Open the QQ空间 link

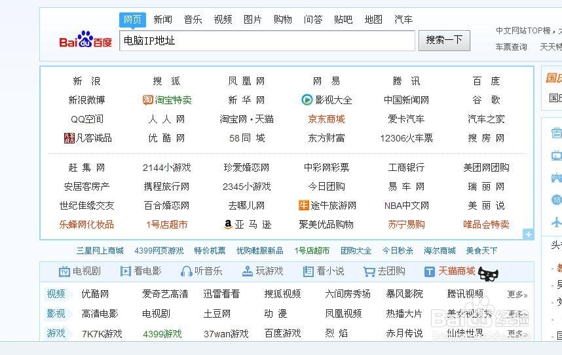pos(87,119)
